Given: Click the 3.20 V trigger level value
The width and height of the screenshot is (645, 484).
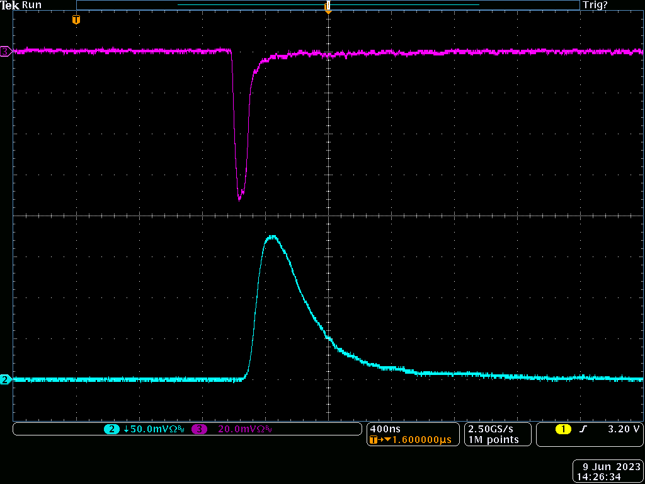Looking at the screenshot, I should pyautogui.click(x=623, y=429).
